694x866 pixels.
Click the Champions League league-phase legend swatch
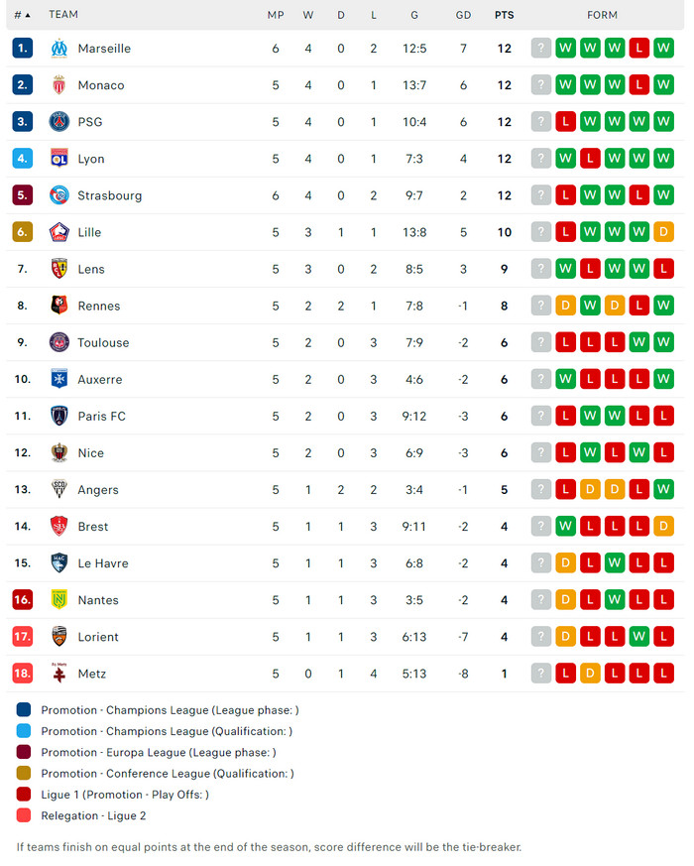click(24, 710)
